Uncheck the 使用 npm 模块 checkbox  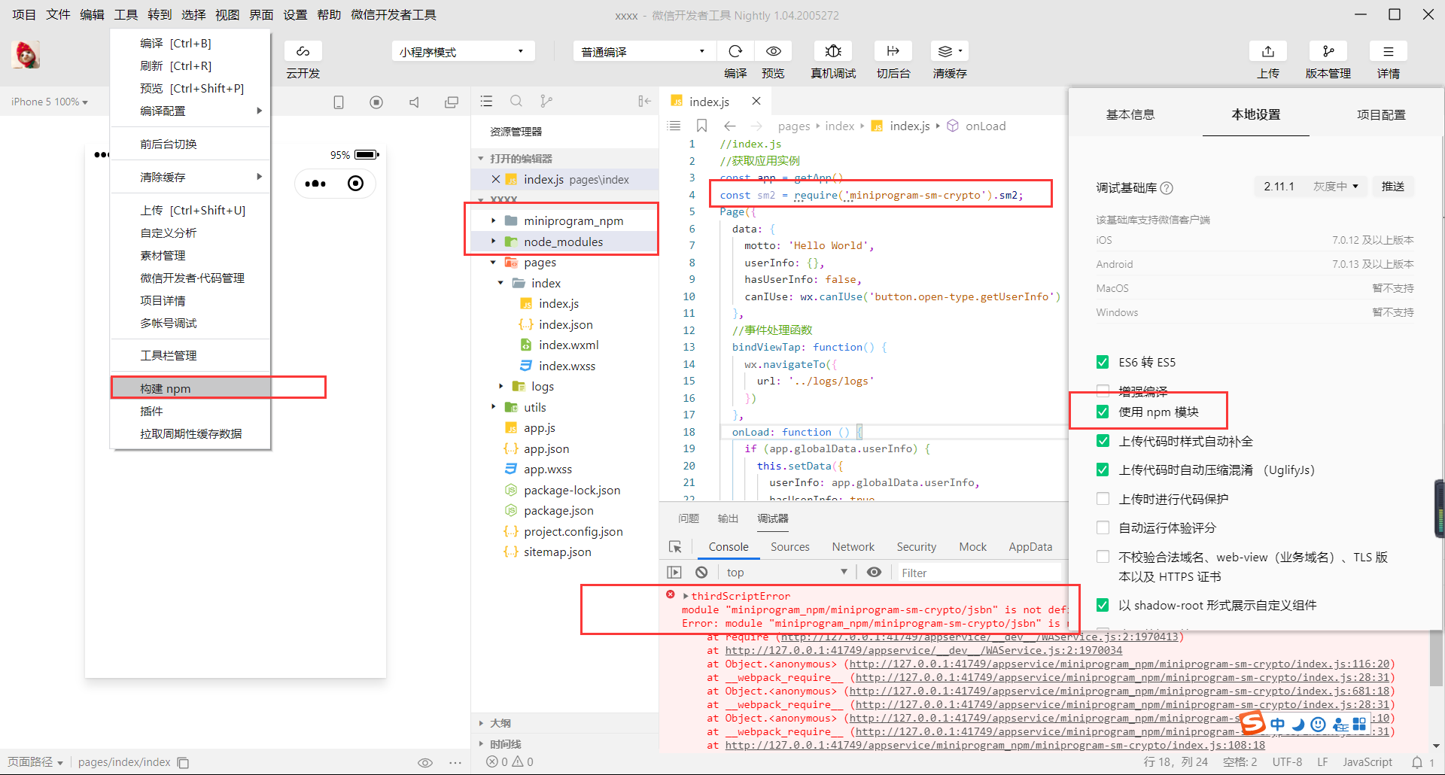[1103, 412]
